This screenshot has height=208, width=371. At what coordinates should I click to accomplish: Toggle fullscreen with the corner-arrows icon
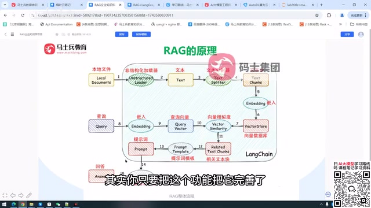[x=5, y=195]
